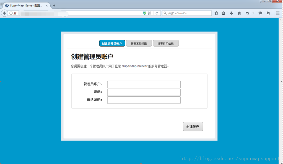Go back using the browser back arrow

4,13
